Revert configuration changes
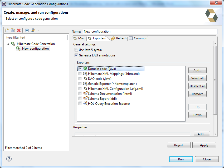This screenshot has width=224, height=168. coord(179,145)
